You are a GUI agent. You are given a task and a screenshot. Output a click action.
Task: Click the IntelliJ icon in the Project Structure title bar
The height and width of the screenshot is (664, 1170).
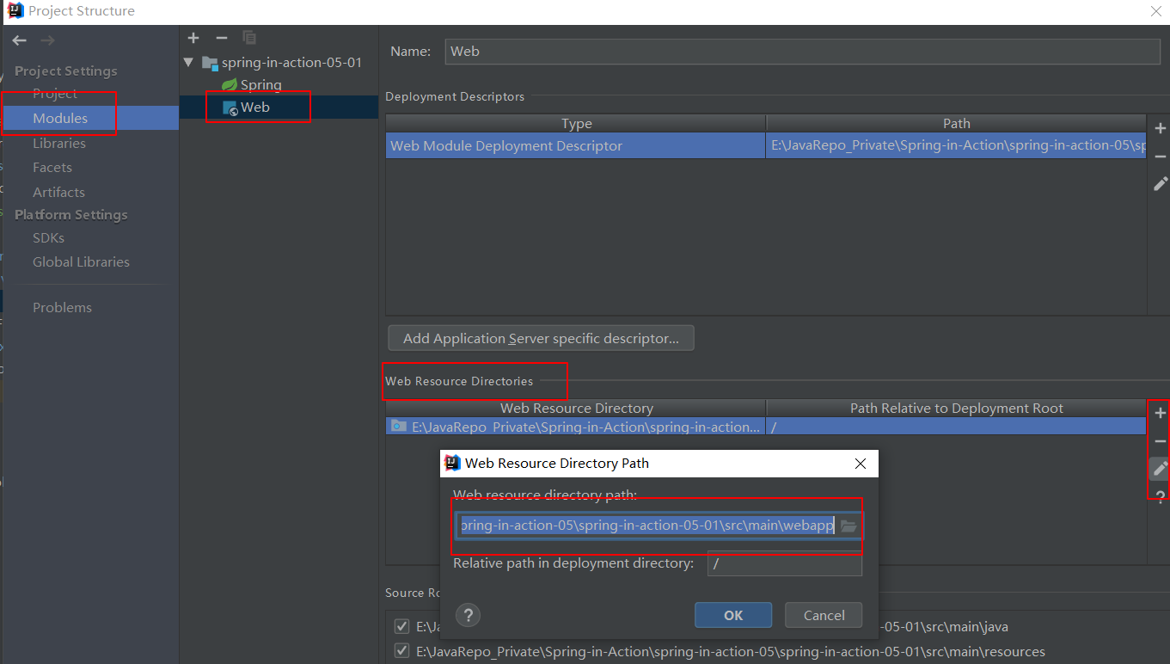coord(15,11)
